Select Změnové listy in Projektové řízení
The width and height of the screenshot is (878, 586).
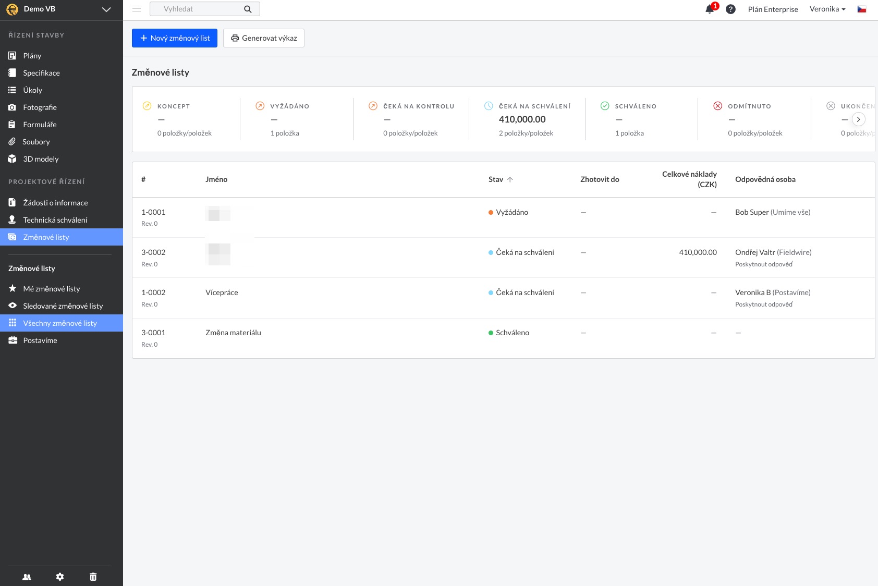click(x=62, y=237)
